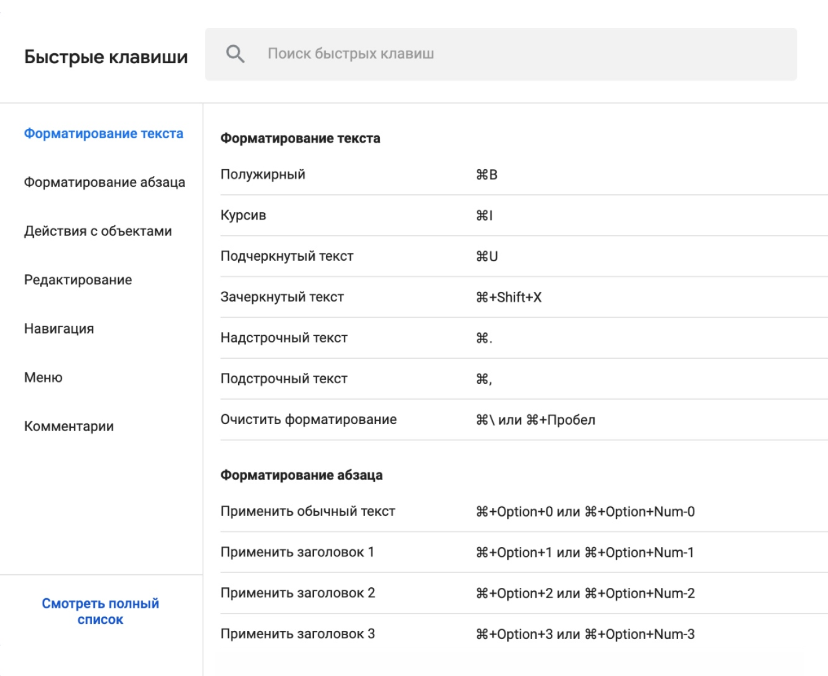This screenshot has width=828, height=676.
Task: Click the ⌘. superscript shortcut value
Action: coord(484,338)
